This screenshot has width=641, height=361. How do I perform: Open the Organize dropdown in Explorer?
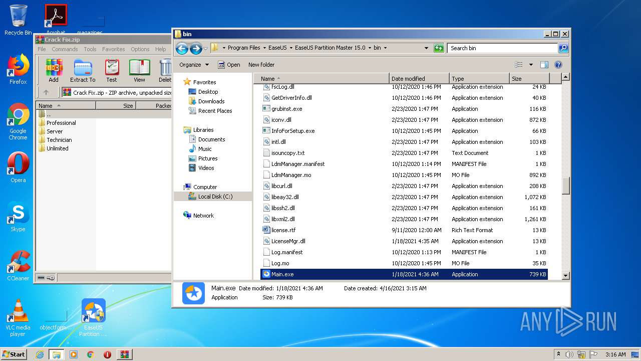(194, 65)
